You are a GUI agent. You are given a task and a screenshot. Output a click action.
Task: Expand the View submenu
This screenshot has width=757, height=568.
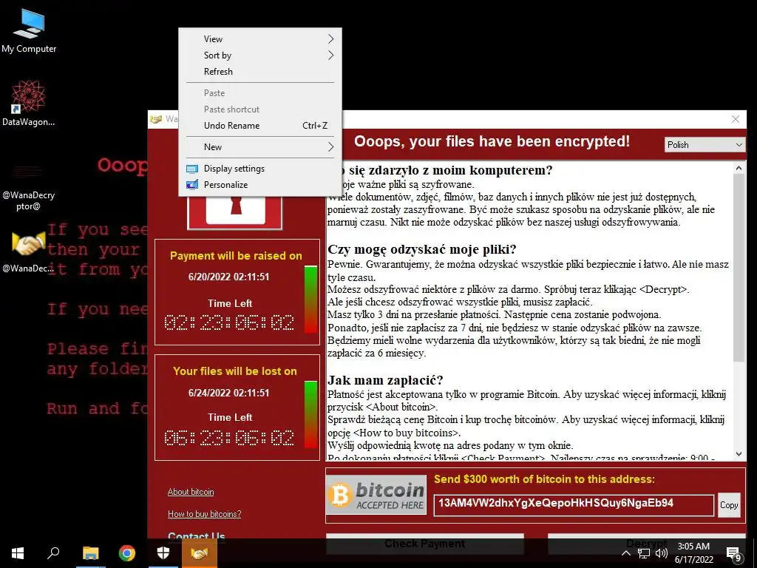click(260, 39)
